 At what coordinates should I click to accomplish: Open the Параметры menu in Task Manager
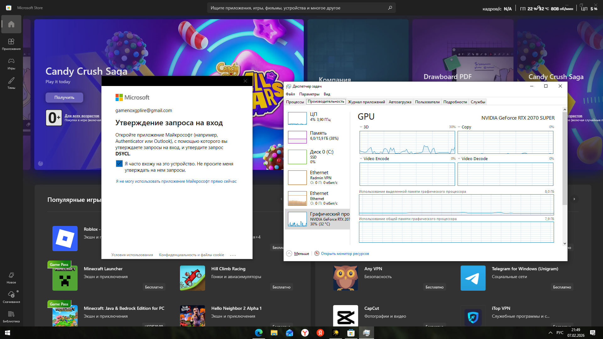[x=309, y=94]
